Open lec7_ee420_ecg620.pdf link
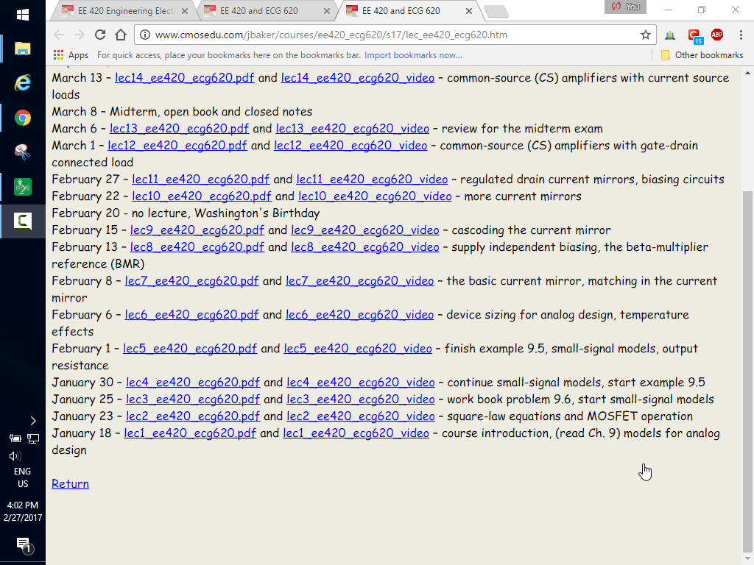Viewport: 754px width, 565px height. pyautogui.click(x=192, y=281)
